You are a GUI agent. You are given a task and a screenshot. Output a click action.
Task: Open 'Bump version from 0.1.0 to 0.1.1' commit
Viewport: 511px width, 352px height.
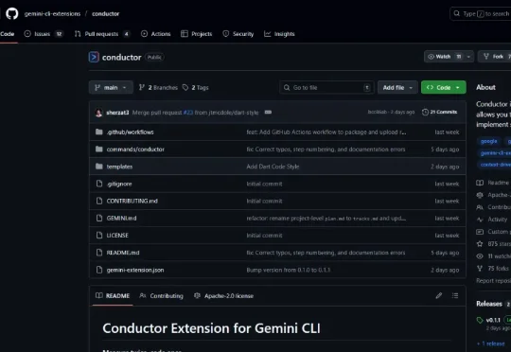289,270
